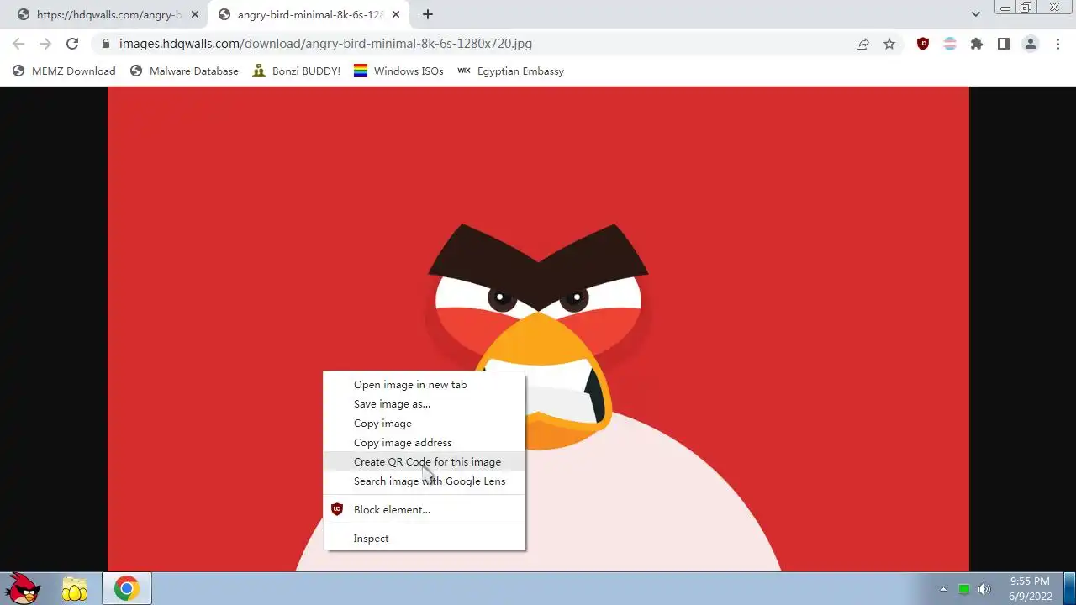Close the angry-bird-minimal image tab
Screen dimensions: 1076x605
pos(396,14)
